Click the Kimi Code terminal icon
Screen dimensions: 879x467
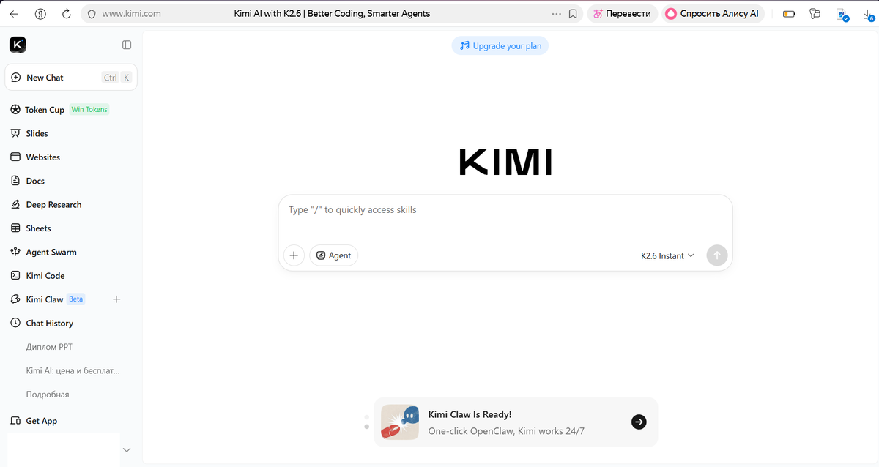[15, 276]
